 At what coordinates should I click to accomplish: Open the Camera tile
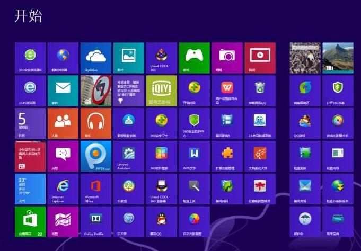click(227, 58)
